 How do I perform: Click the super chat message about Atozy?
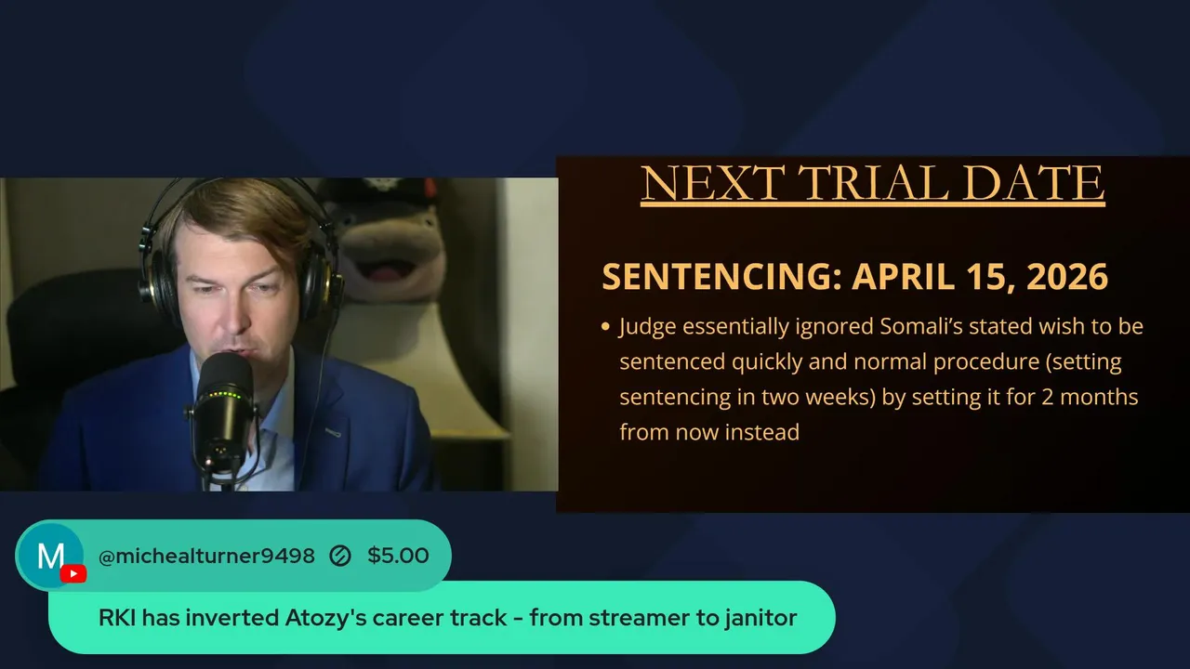[x=447, y=617]
